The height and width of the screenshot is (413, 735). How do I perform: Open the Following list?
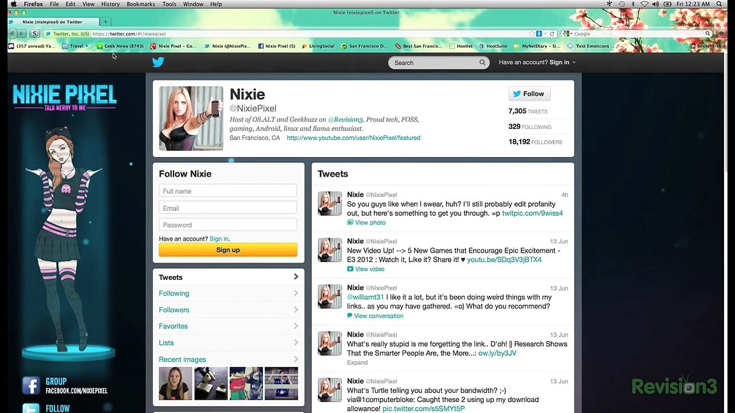coord(229,294)
